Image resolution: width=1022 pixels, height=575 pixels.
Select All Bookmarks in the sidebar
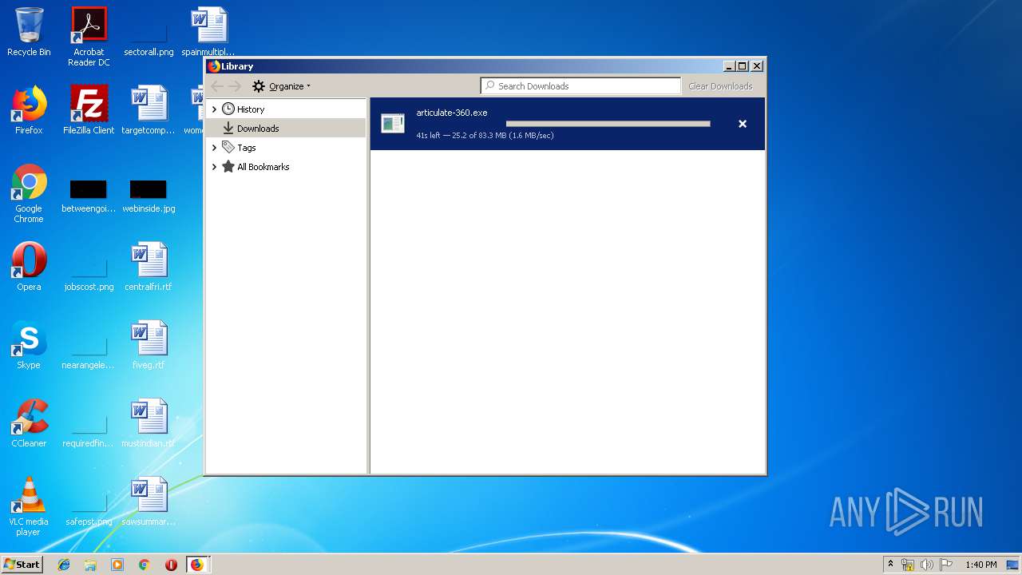263,167
